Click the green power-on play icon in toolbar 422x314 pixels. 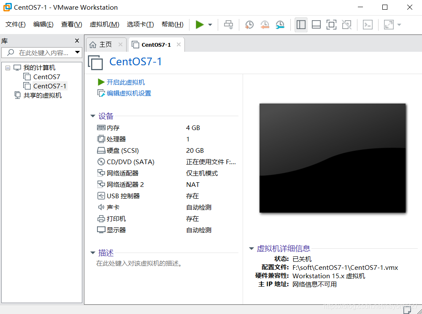pos(200,24)
